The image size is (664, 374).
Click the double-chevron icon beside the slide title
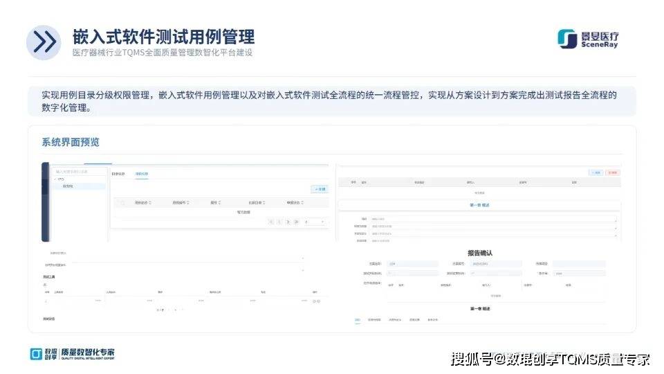tap(44, 42)
